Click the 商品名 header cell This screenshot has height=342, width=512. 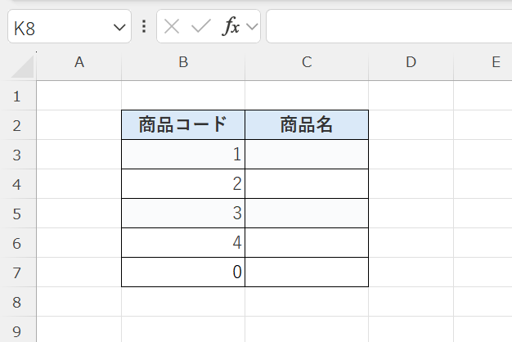click(307, 125)
